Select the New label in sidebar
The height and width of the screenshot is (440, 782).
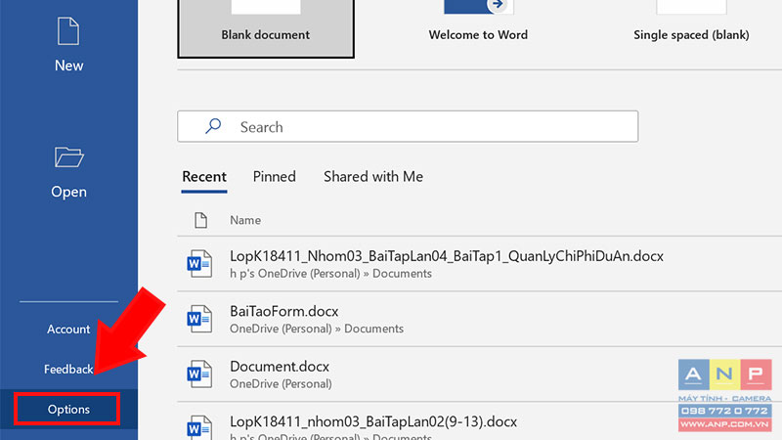(x=68, y=66)
